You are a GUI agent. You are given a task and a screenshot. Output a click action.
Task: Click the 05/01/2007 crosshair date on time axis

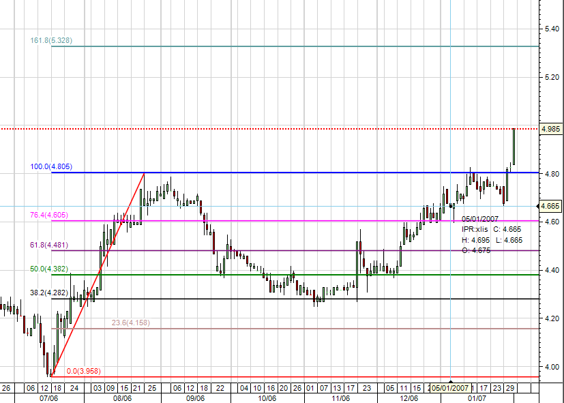point(451,388)
